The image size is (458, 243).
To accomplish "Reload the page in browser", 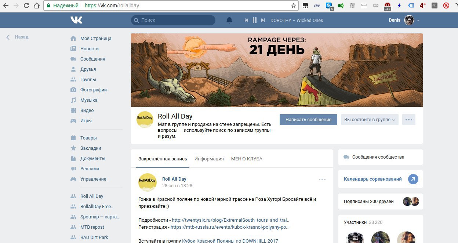I will 26,6.
